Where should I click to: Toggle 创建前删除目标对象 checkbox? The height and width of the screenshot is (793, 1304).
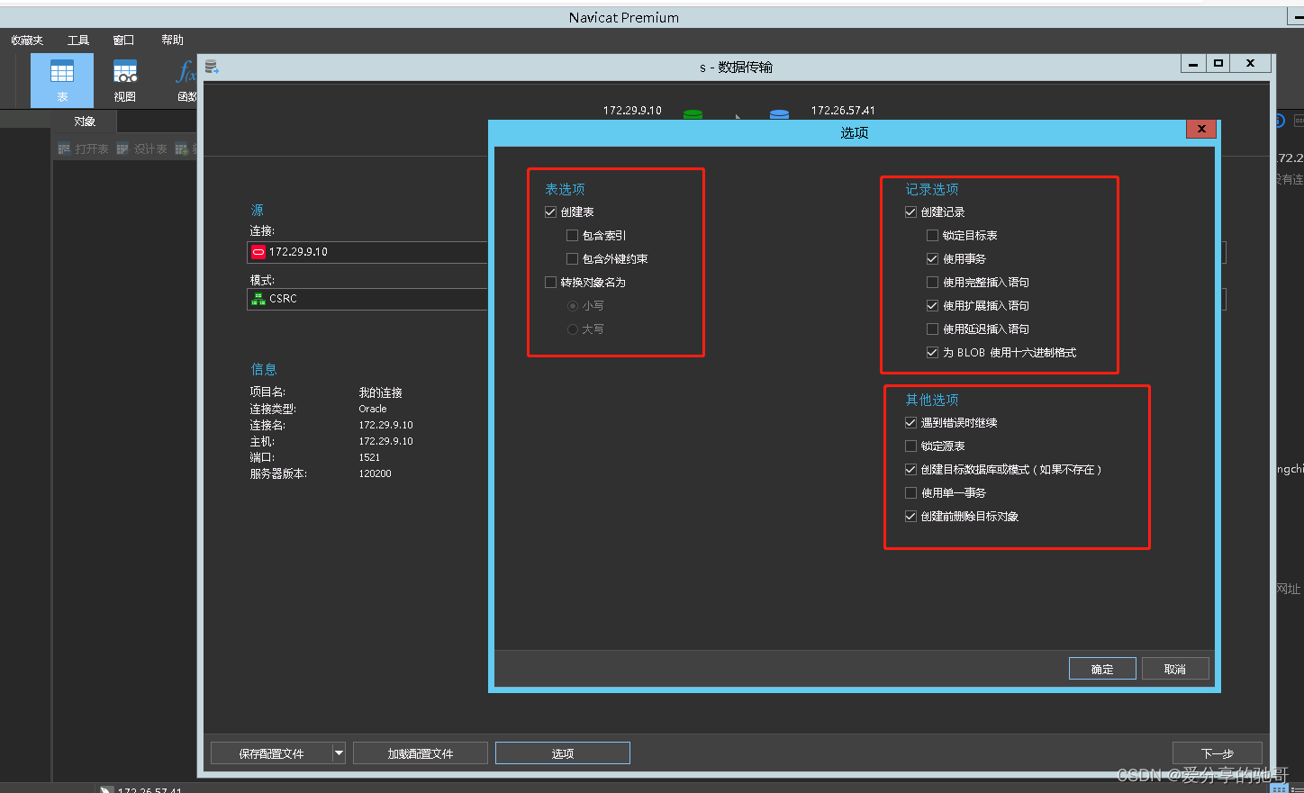pos(910,517)
